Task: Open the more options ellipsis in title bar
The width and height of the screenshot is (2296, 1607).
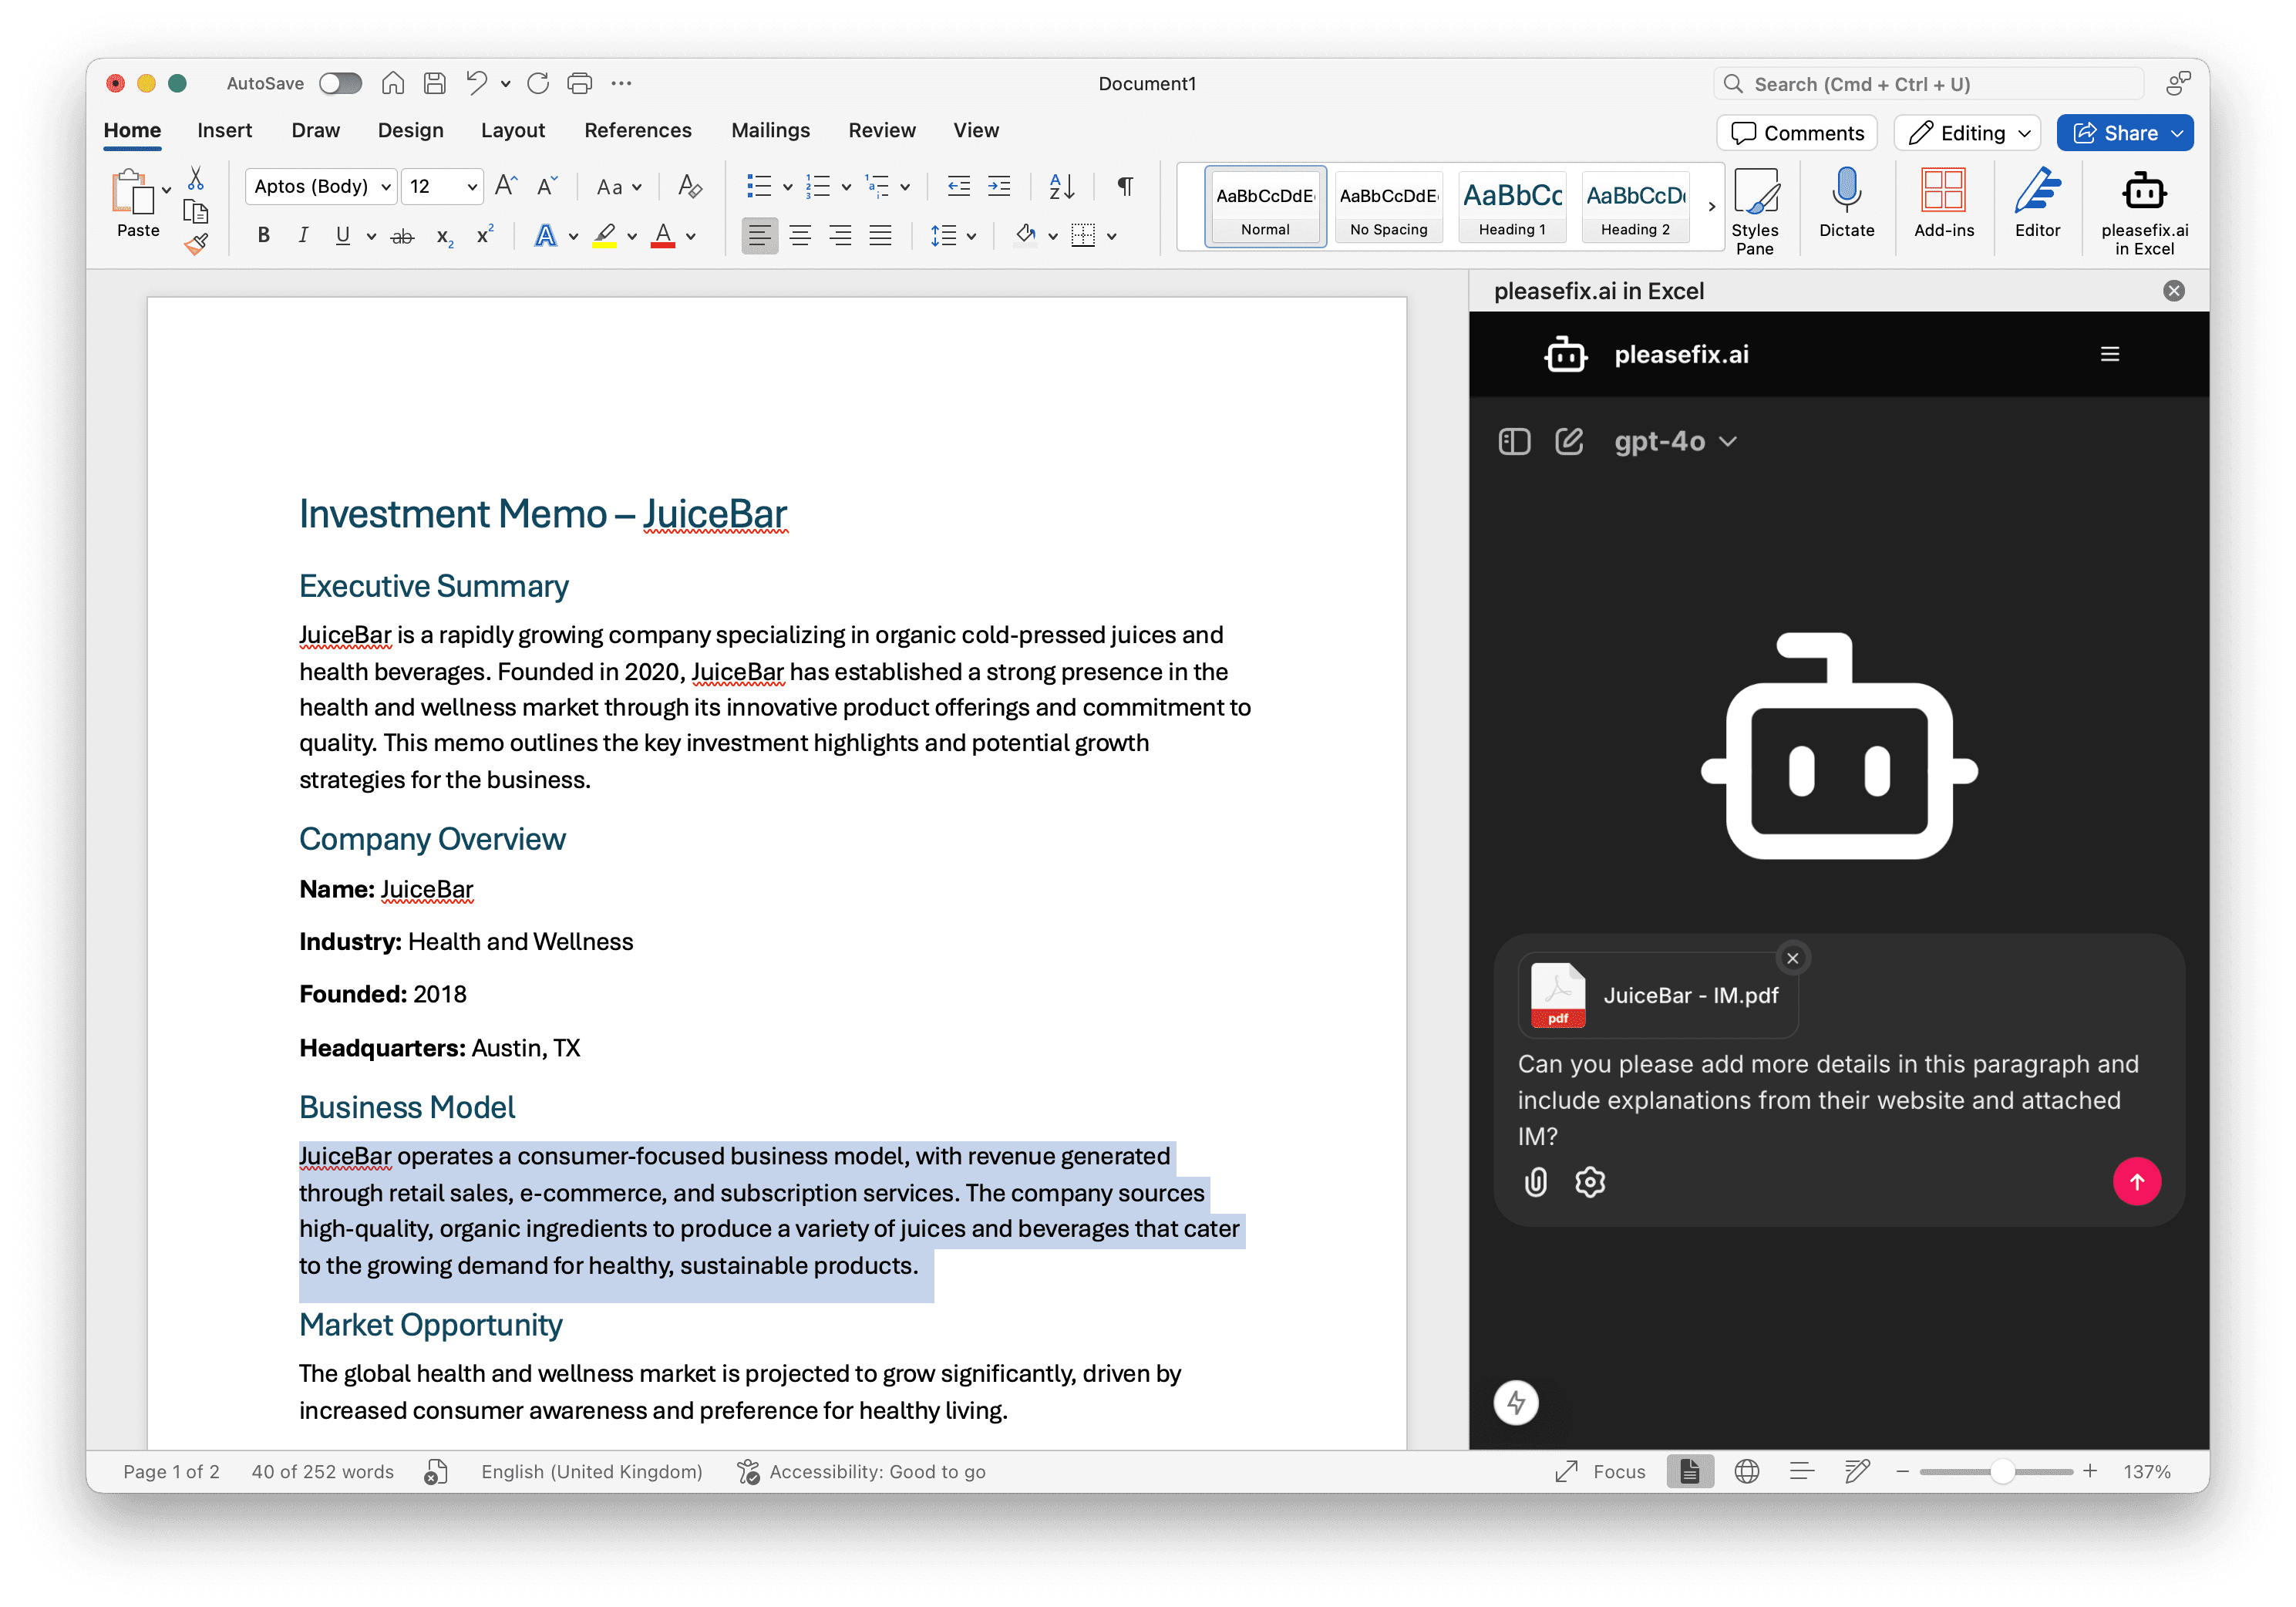Action: tap(621, 83)
